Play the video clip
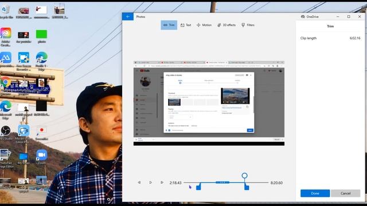Viewport: 367px width, 206px height. pos(150,183)
